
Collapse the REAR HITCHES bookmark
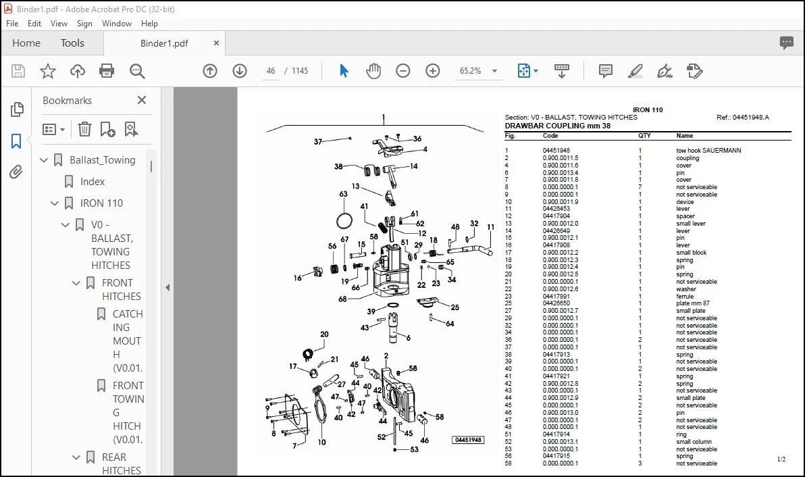click(x=76, y=457)
